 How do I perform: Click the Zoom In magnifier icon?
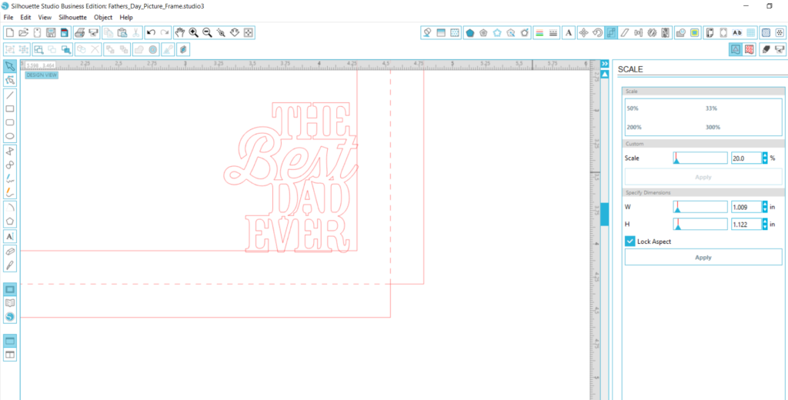click(x=193, y=33)
